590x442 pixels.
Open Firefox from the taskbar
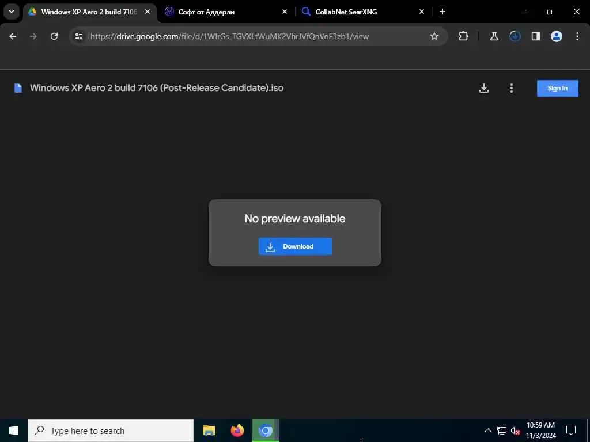pyautogui.click(x=237, y=430)
